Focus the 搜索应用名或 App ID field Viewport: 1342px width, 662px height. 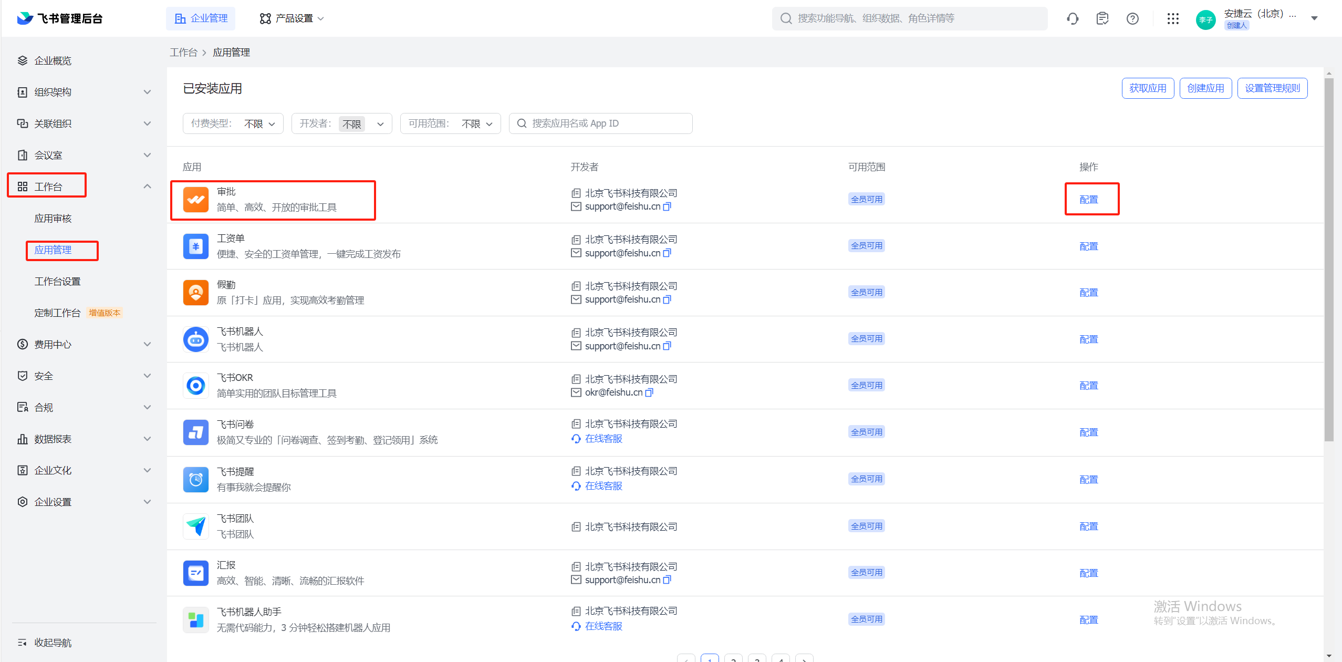pos(600,123)
